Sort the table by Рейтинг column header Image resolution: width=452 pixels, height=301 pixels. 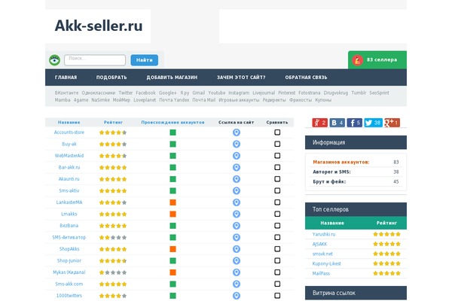tap(113, 123)
